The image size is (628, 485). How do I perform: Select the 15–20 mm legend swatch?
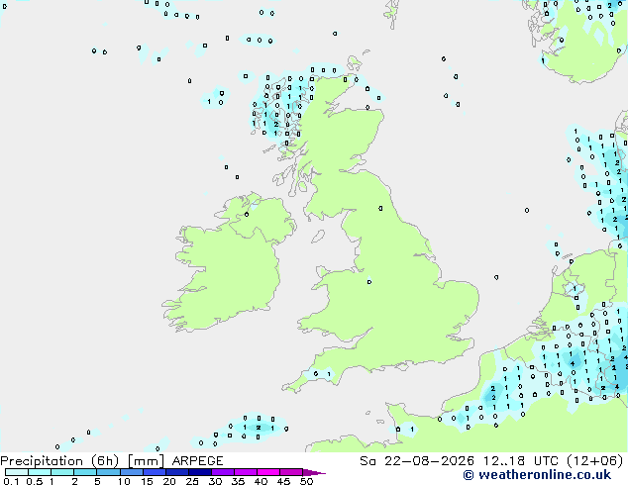tap(155, 472)
